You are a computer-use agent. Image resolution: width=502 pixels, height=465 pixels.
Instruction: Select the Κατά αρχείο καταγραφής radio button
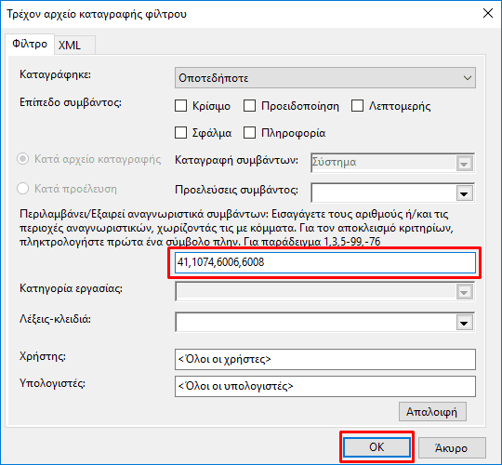point(23,159)
